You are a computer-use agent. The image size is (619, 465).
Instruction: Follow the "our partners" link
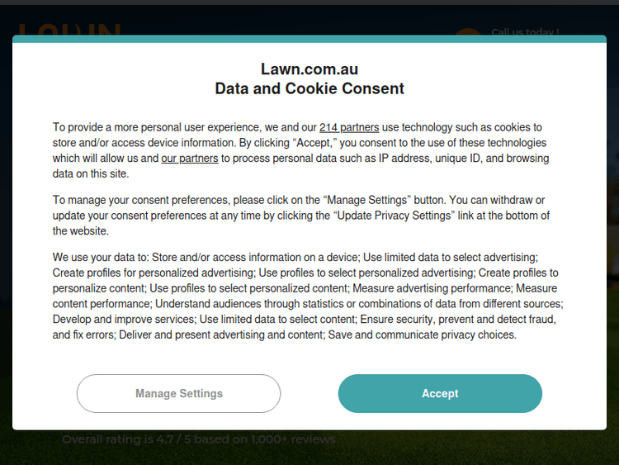coord(189,159)
